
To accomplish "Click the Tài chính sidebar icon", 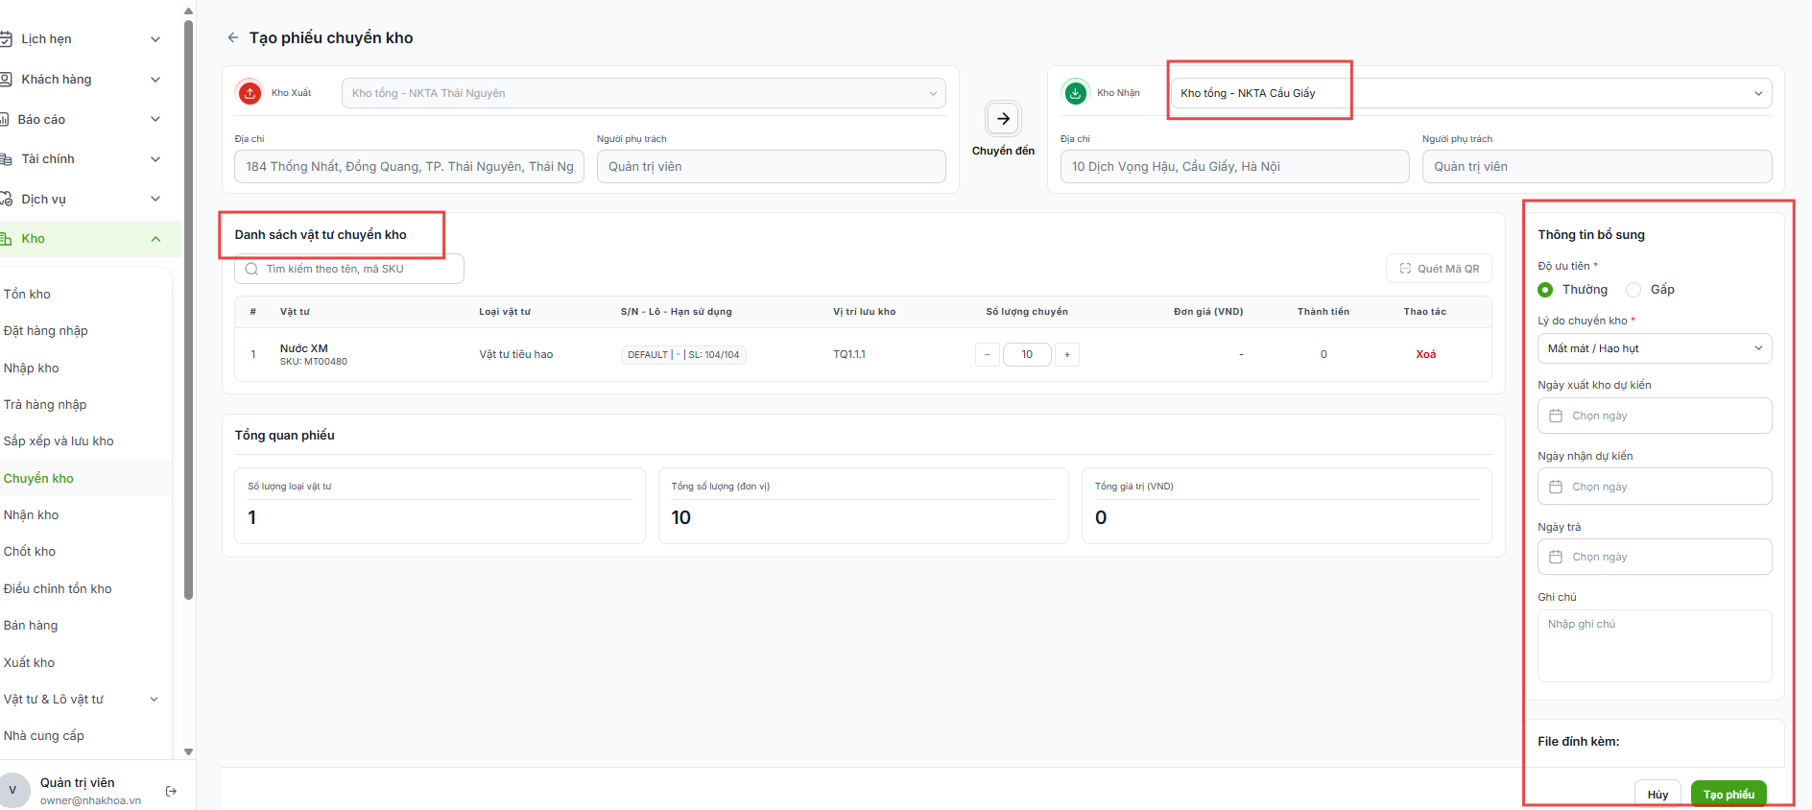I will click(5, 159).
